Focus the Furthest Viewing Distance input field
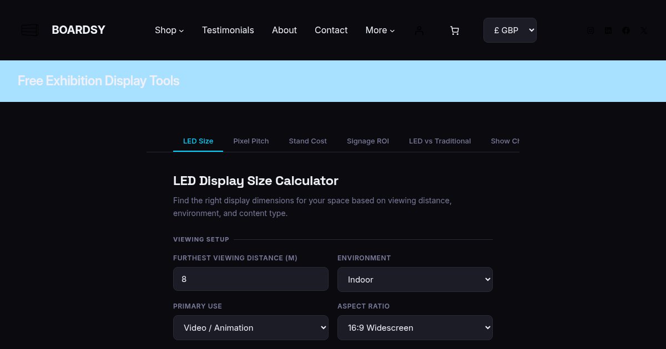666x349 pixels. (x=251, y=279)
